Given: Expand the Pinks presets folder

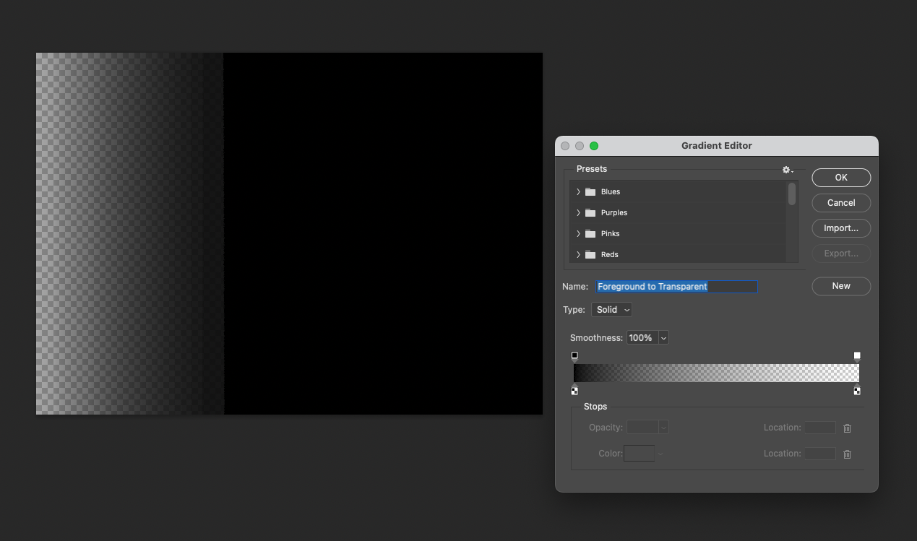Looking at the screenshot, I should click(x=578, y=233).
